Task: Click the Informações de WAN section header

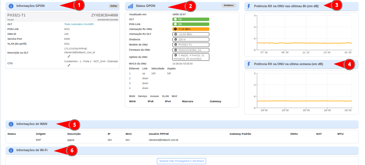Action: 32,124
